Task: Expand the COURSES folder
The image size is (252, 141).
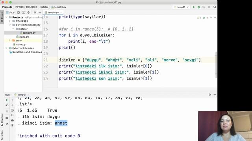Action: point(9,21)
